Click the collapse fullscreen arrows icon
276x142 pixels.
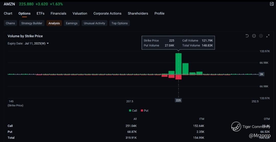268,36
